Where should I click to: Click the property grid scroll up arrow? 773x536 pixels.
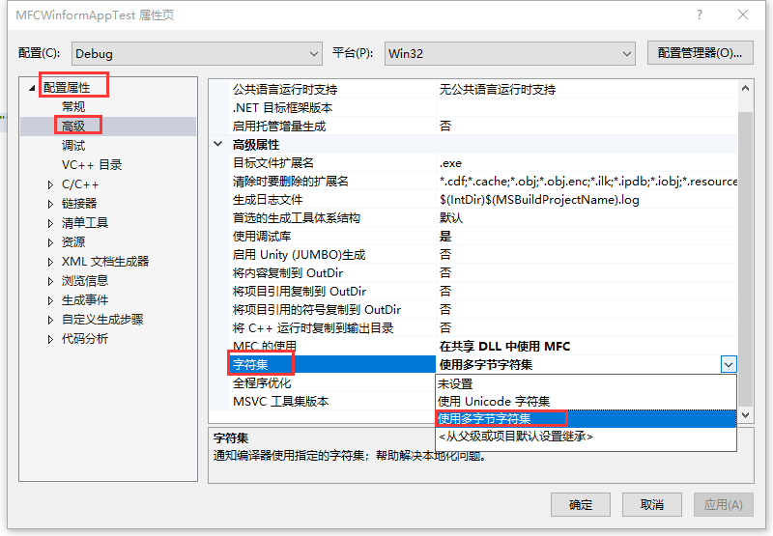(x=745, y=89)
